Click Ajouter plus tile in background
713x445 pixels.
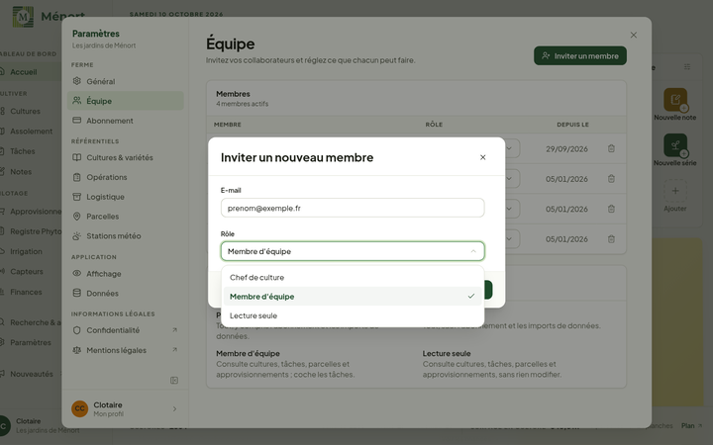(675, 191)
